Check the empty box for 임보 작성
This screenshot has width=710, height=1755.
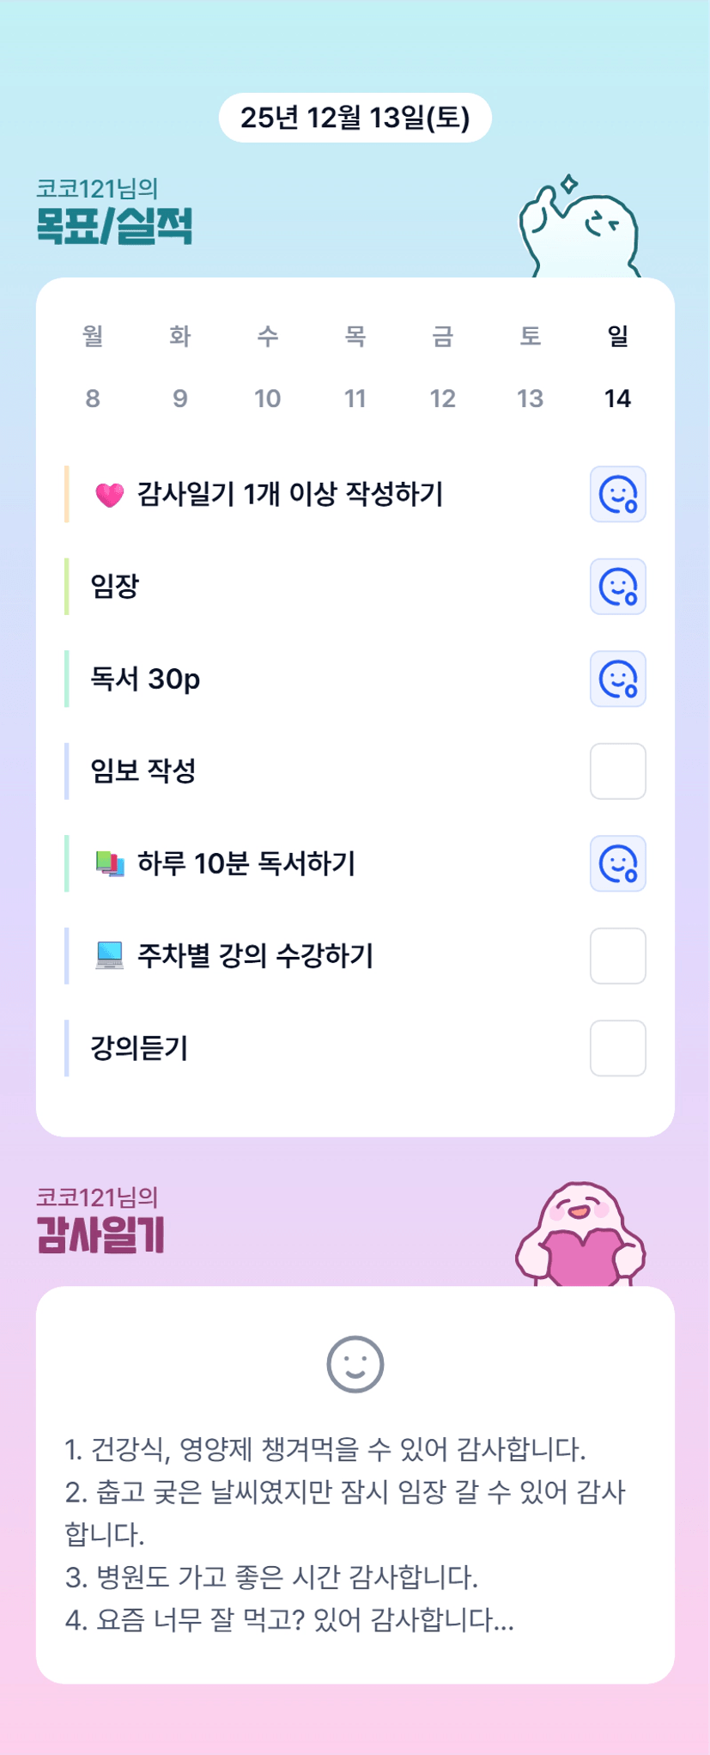[617, 771]
